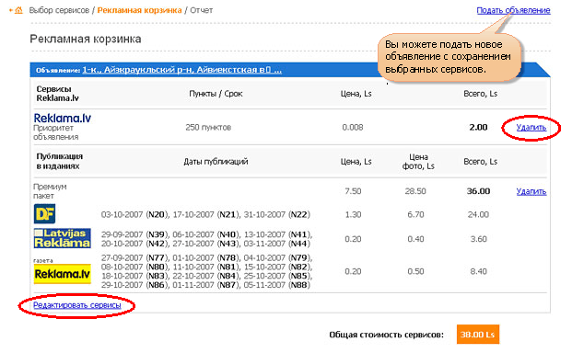Select the Latvijas Reklāma total 3.60

(478, 239)
